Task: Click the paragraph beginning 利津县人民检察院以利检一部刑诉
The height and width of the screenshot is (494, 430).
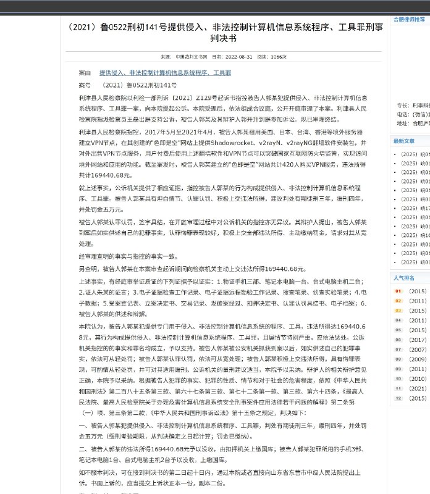Action: tap(223, 109)
